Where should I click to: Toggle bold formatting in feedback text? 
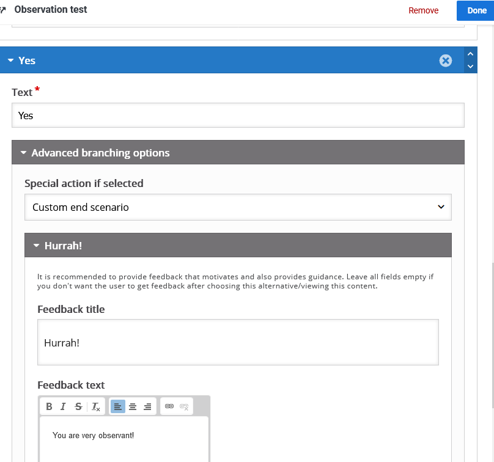click(49, 406)
